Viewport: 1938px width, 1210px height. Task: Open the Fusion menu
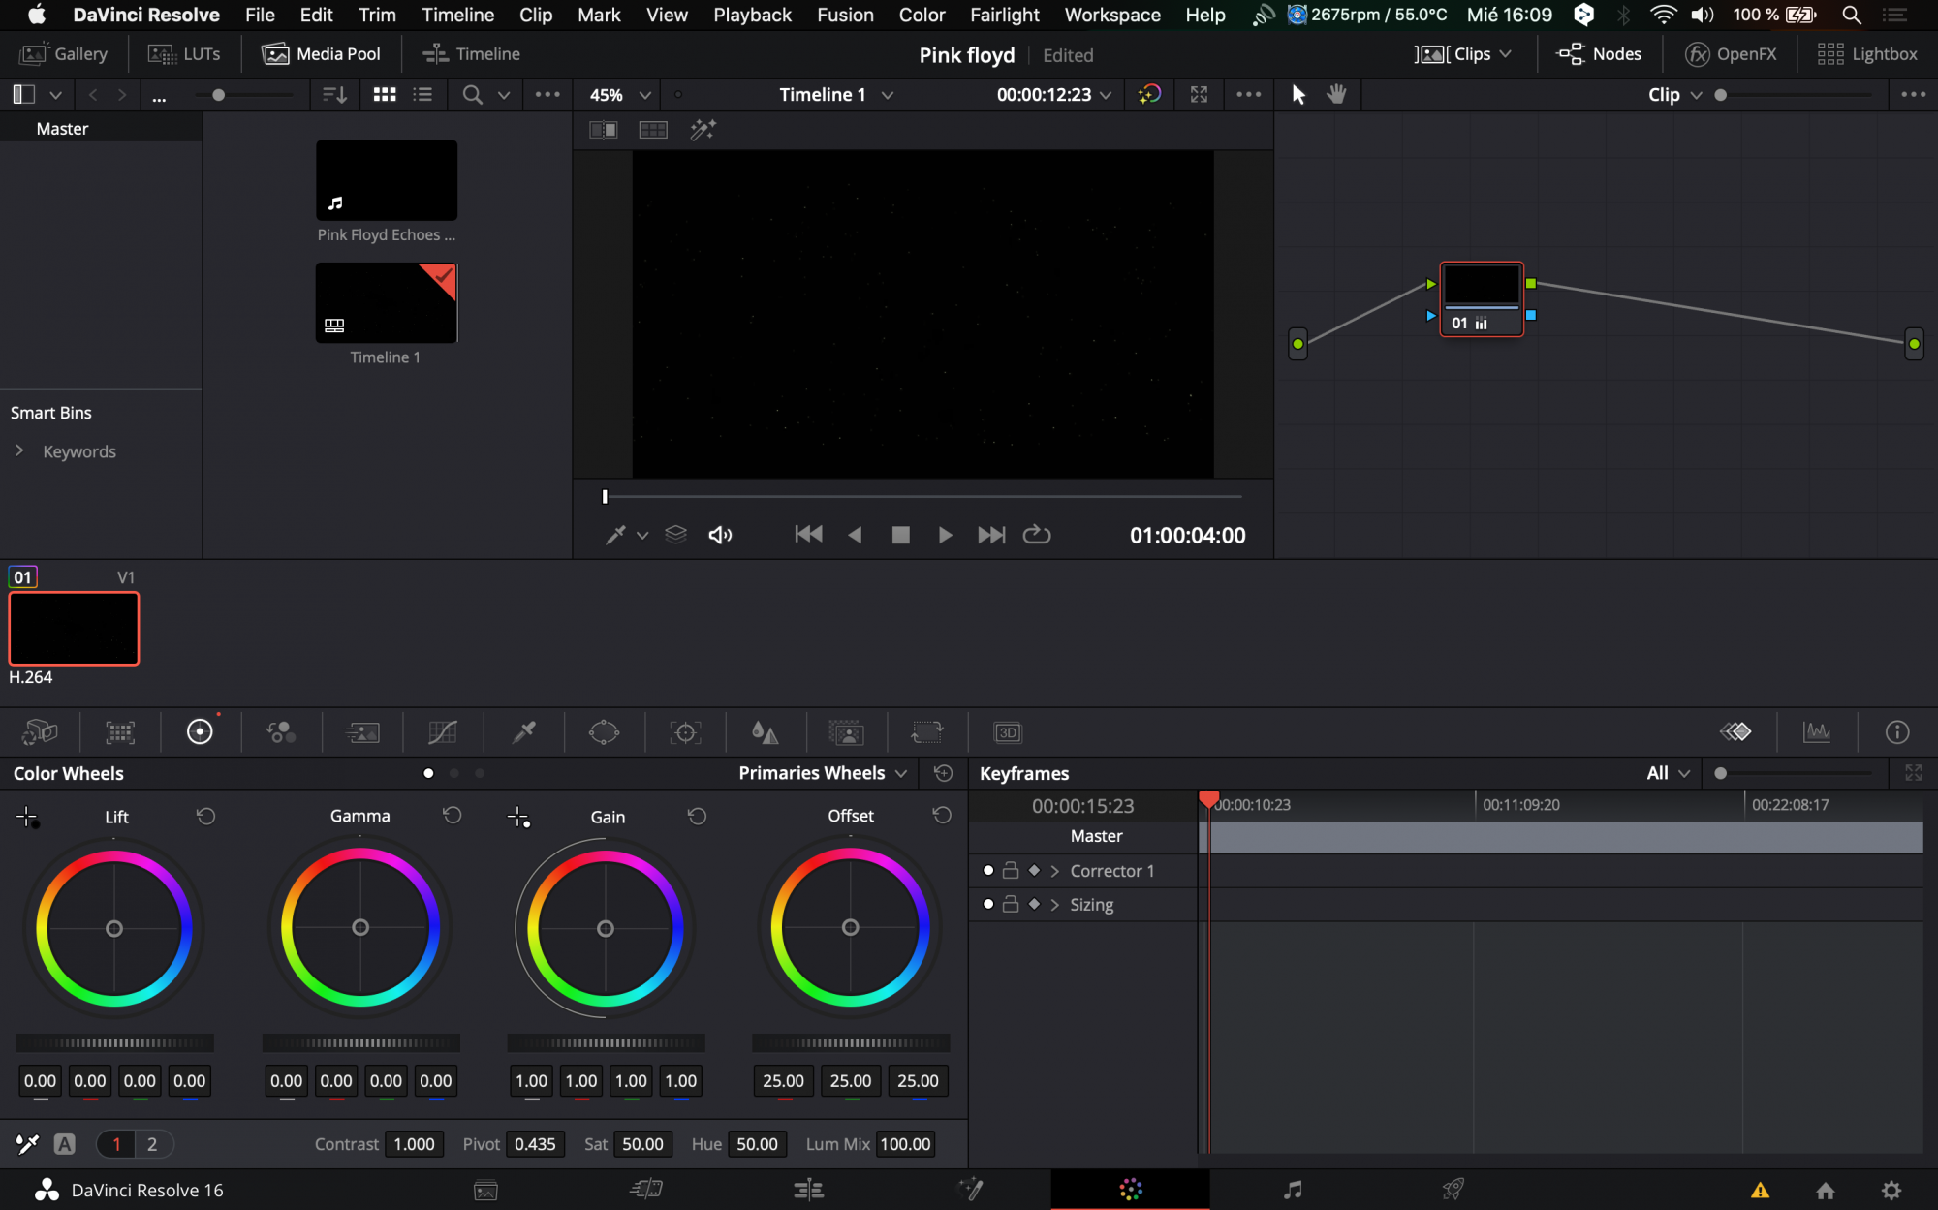tap(844, 15)
